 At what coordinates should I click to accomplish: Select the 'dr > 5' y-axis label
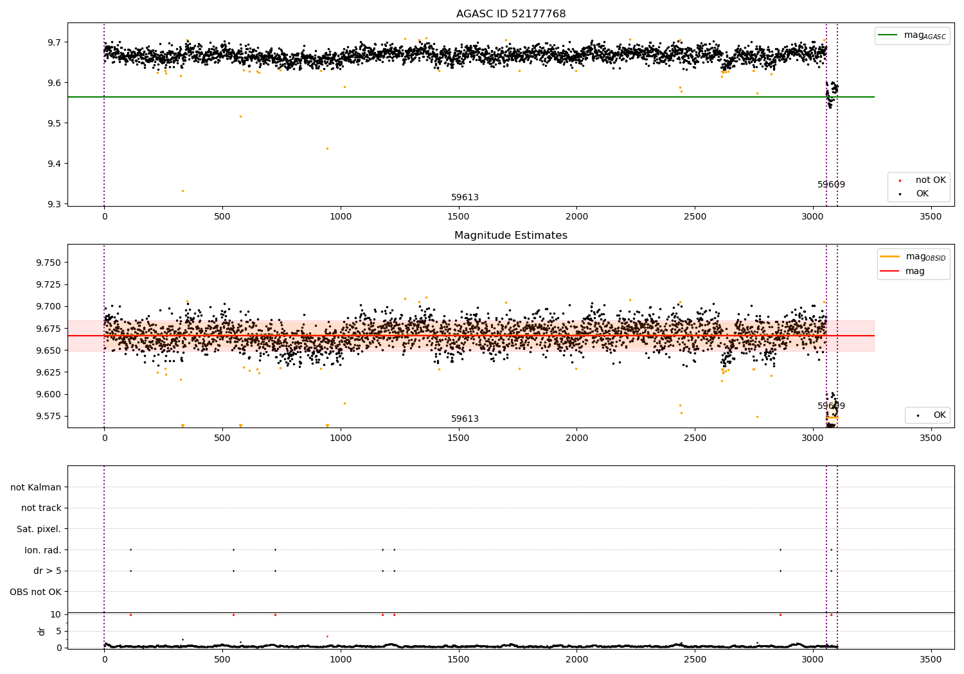pos(48,571)
